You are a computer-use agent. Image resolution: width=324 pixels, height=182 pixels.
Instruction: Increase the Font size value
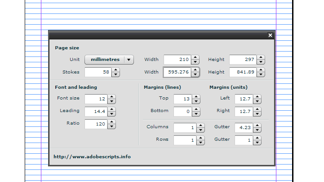point(111,97)
